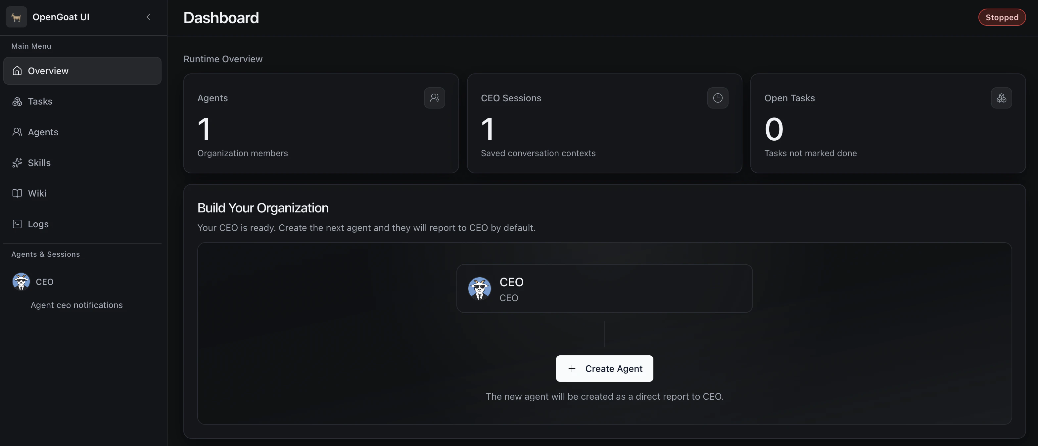
Task: Select the CEO card in organization chart
Action: pyautogui.click(x=604, y=289)
